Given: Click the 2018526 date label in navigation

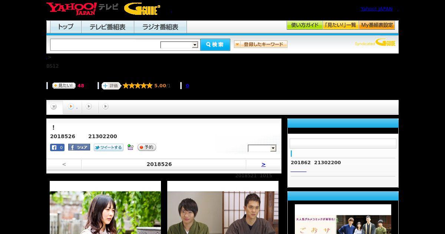Looking at the screenshot, I should tap(159, 164).
